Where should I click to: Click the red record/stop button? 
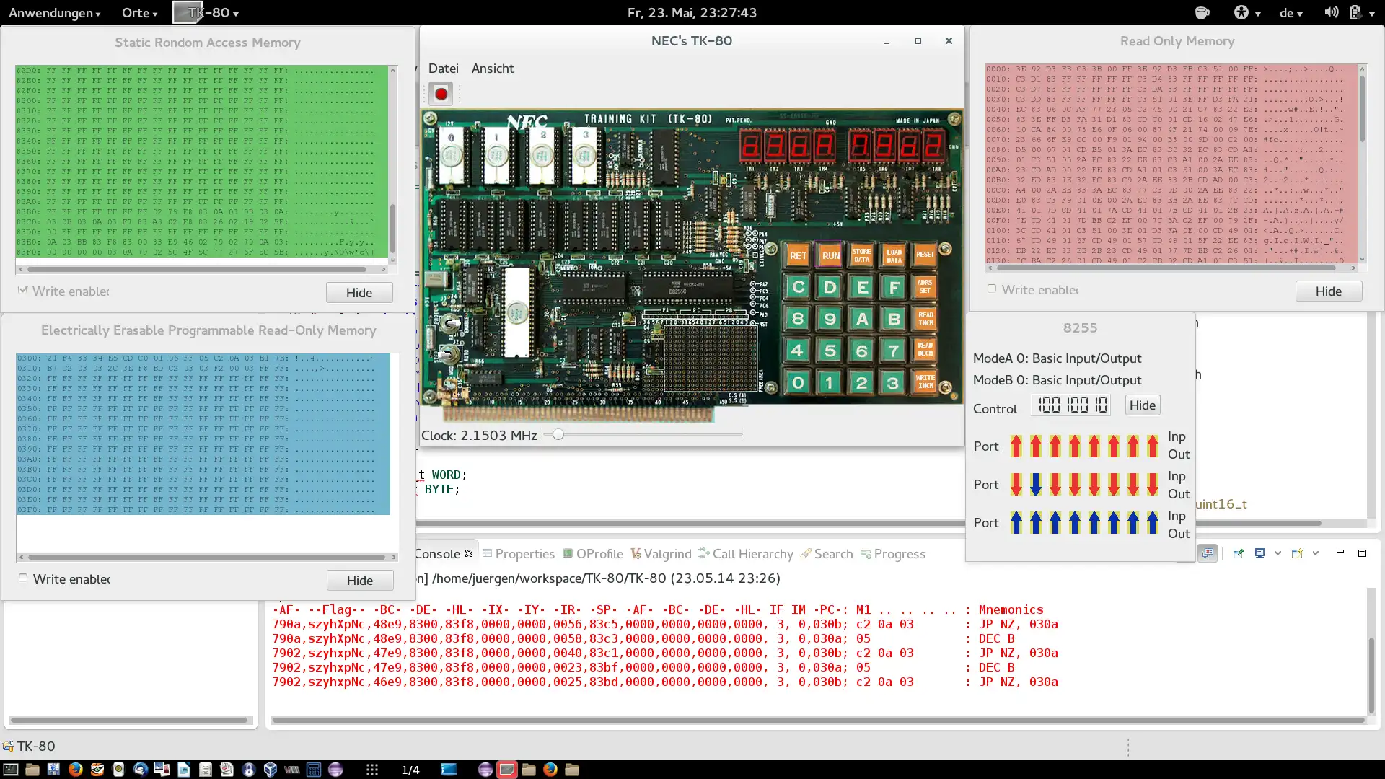pos(441,92)
